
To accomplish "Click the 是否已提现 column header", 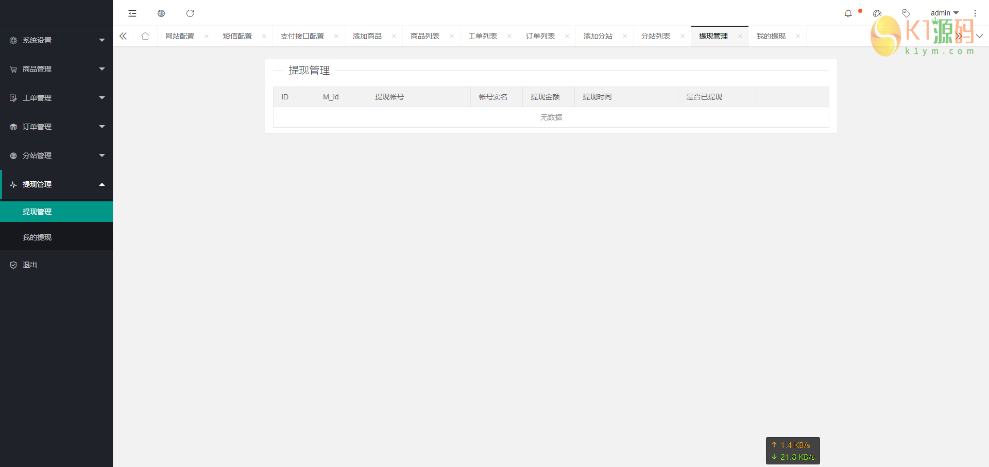I will [x=717, y=97].
